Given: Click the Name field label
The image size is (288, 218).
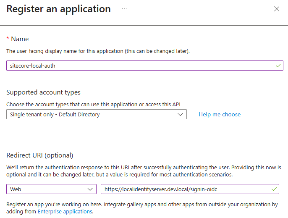Looking at the screenshot, I should point(20,39).
